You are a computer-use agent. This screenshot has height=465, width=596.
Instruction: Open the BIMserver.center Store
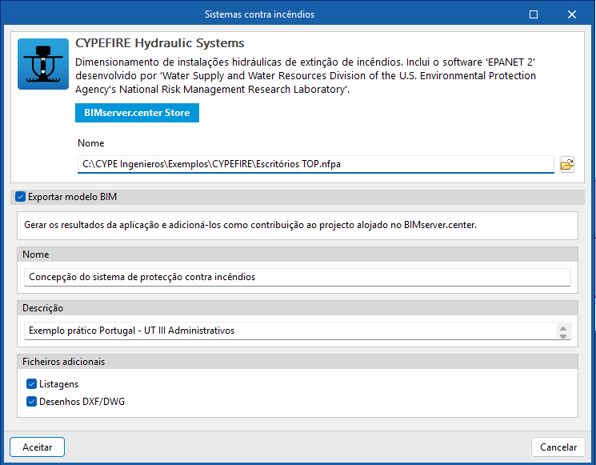(x=137, y=113)
